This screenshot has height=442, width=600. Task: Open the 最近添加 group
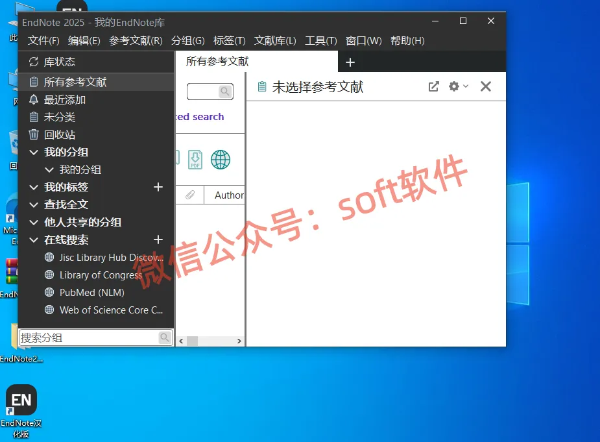[96, 100]
